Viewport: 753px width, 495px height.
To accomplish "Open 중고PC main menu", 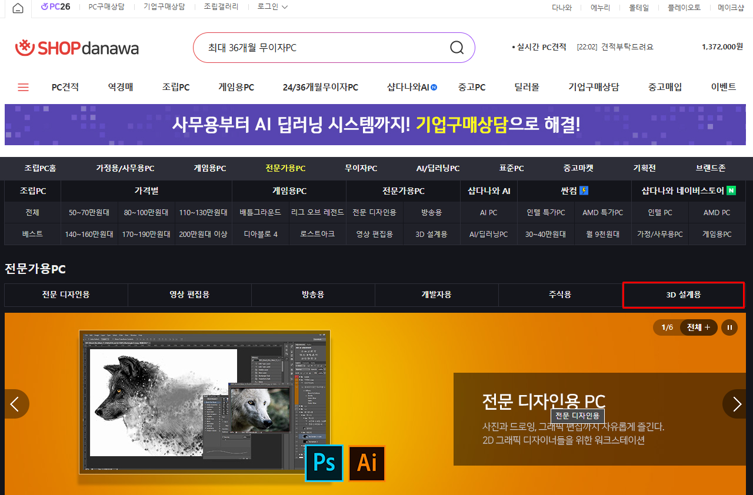I will click(x=472, y=87).
